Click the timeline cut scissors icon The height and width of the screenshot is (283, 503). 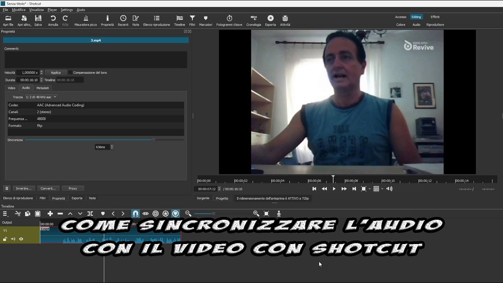tap(18, 213)
